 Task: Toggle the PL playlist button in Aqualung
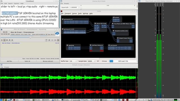click(x=58, y=40)
